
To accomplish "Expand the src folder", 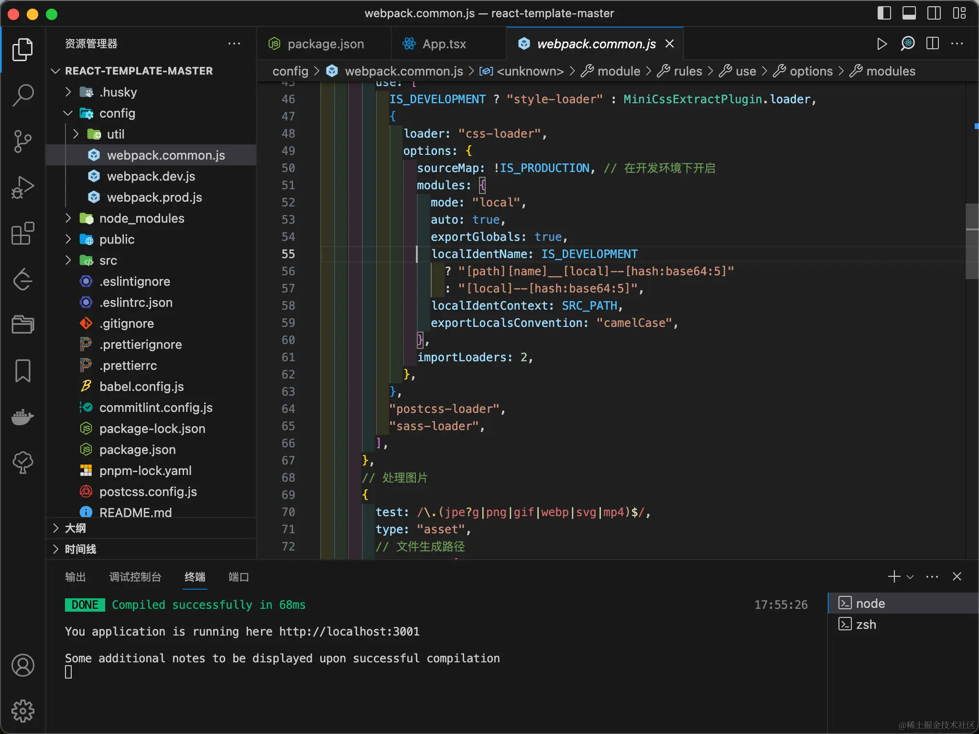I will [x=108, y=260].
